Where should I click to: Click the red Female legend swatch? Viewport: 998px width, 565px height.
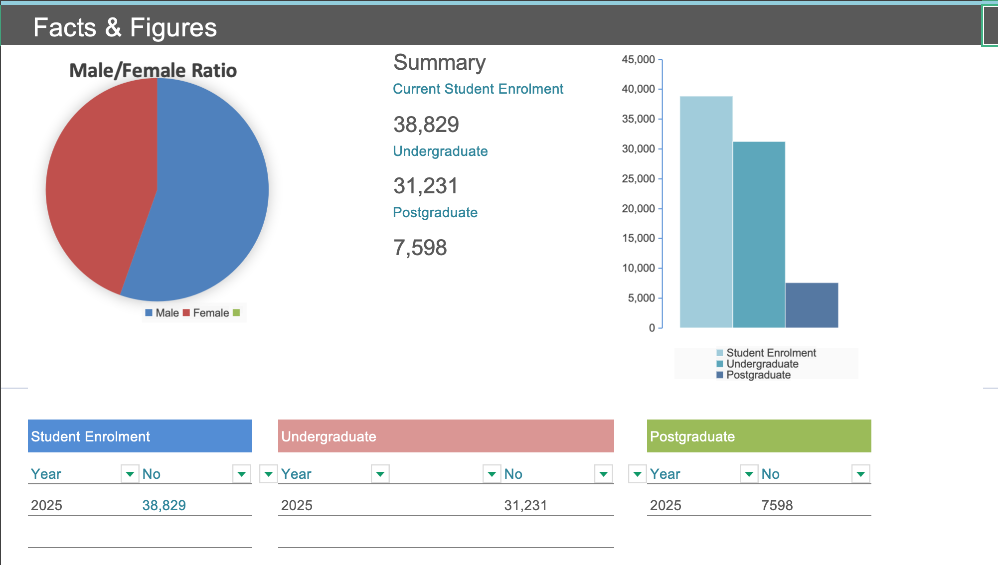click(186, 313)
